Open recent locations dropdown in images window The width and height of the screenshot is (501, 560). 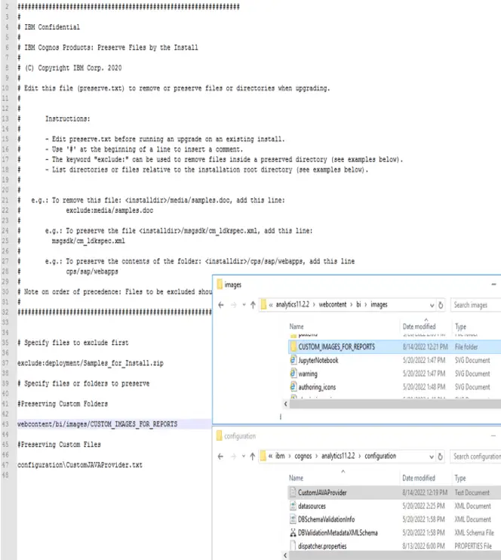click(x=244, y=305)
